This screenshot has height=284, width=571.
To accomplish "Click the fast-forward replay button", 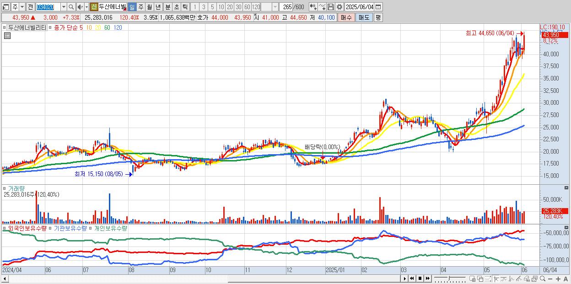I will pyautogui.click(x=427, y=279).
